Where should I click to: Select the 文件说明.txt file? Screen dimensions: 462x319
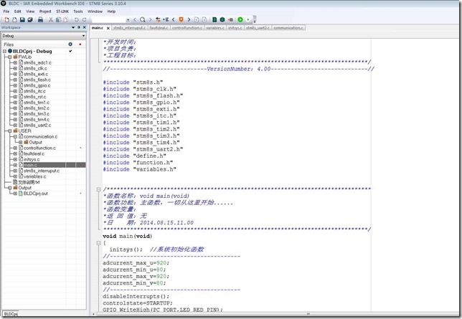pos(29,182)
